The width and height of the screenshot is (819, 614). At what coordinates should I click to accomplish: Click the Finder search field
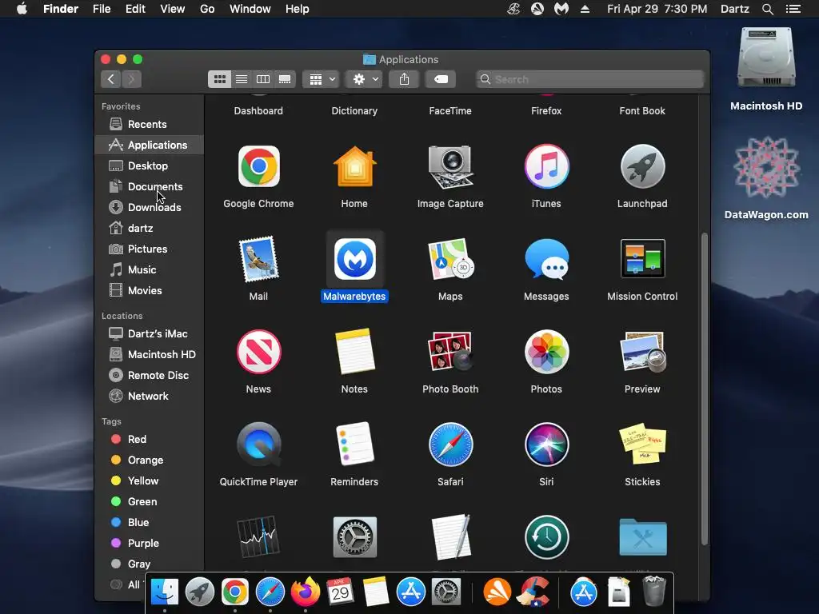[x=589, y=79]
